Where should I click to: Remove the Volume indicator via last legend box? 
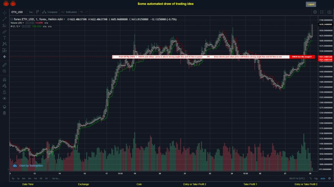pos(33,23)
